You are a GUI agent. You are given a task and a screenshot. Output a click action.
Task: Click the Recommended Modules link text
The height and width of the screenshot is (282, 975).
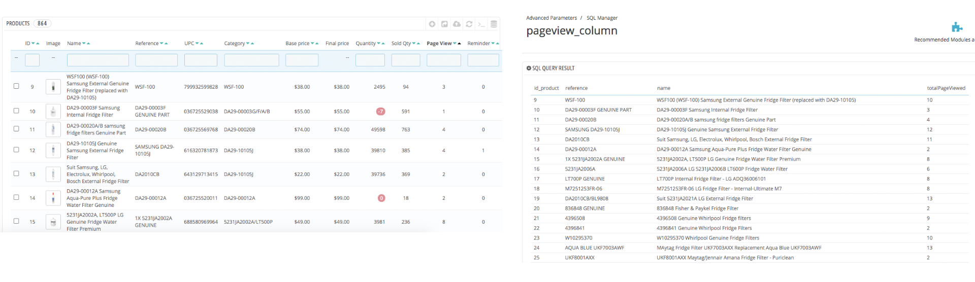(944, 40)
